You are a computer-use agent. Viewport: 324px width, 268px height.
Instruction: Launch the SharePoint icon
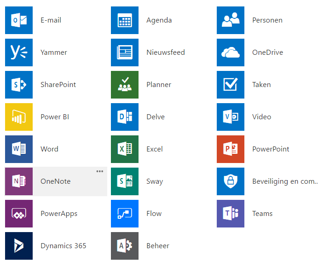(19, 85)
